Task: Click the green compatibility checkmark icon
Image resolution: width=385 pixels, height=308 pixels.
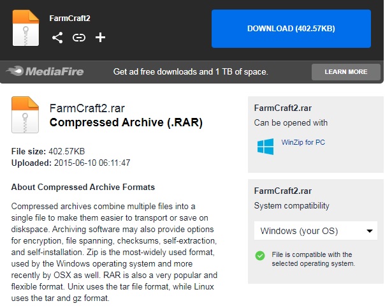Action: (x=260, y=255)
